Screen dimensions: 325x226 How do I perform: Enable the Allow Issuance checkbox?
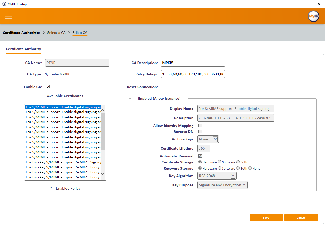point(135,99)
